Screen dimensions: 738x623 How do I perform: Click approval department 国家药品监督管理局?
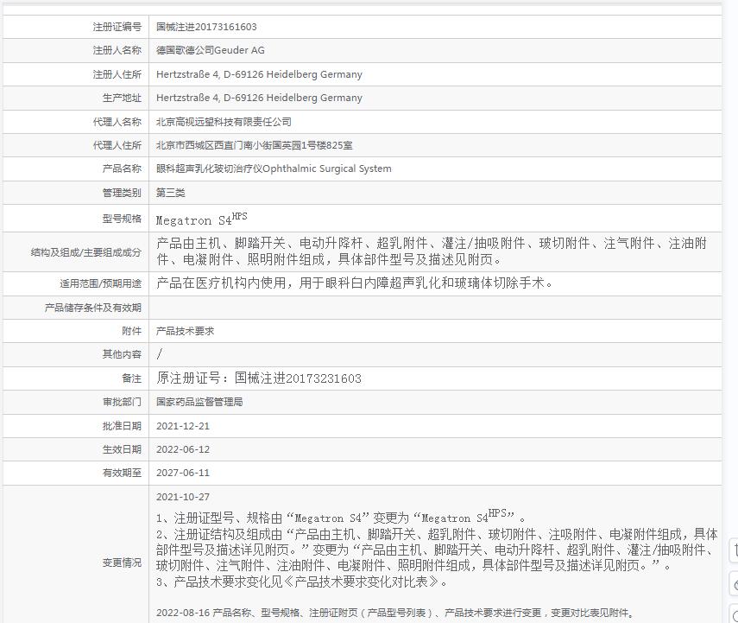[x=199, y=402]
